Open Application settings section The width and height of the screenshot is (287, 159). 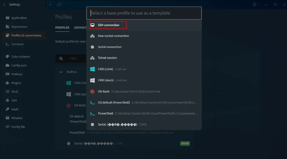point(24,18)
